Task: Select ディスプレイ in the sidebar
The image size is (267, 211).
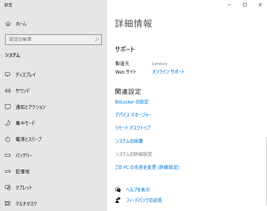Action: point(26,75)
